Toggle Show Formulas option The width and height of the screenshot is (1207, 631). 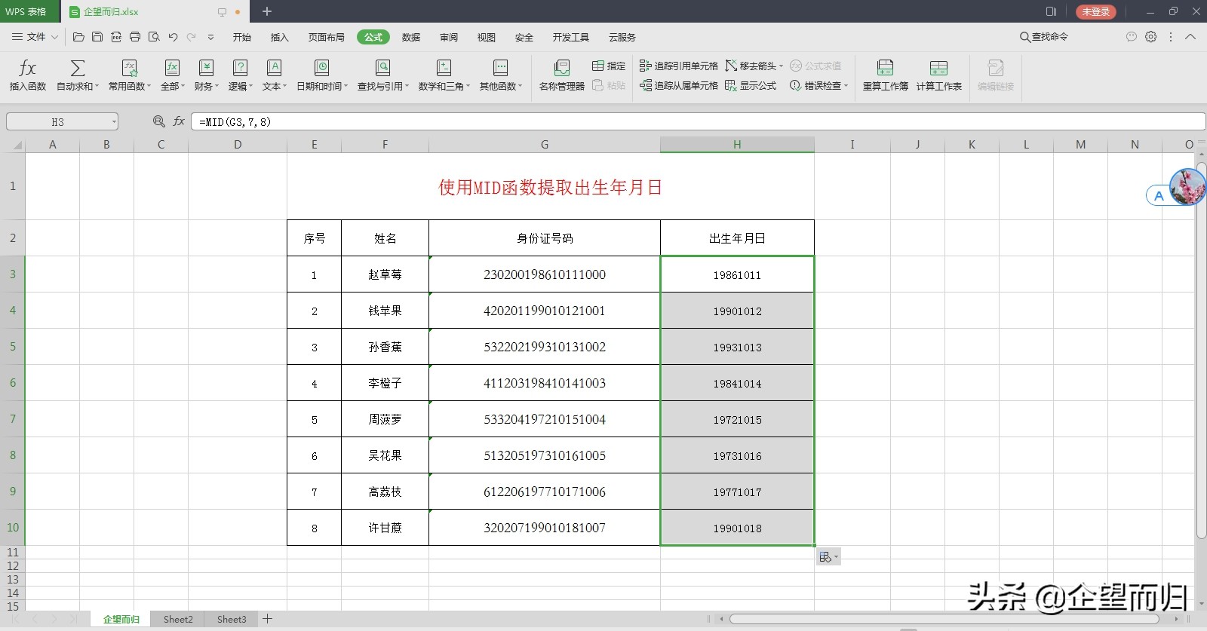[x=751, y=86]
